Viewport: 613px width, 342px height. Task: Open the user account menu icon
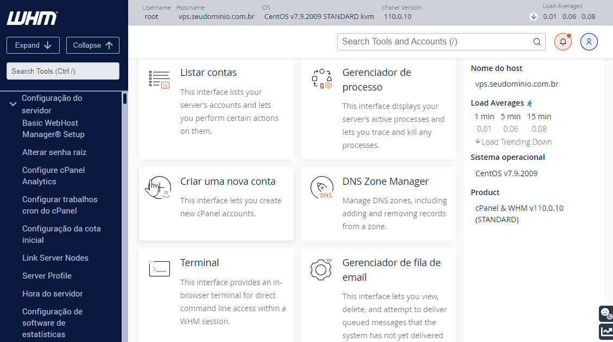tap(589, 42)
